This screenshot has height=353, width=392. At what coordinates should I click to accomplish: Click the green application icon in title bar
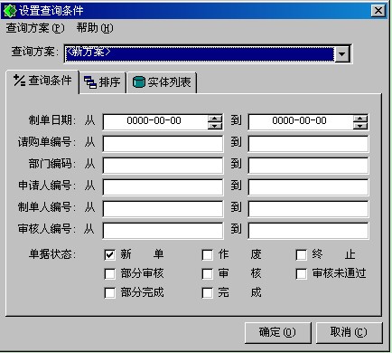click(9, 11)
